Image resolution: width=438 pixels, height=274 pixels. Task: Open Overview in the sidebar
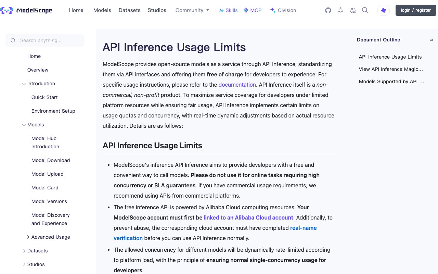38,70
